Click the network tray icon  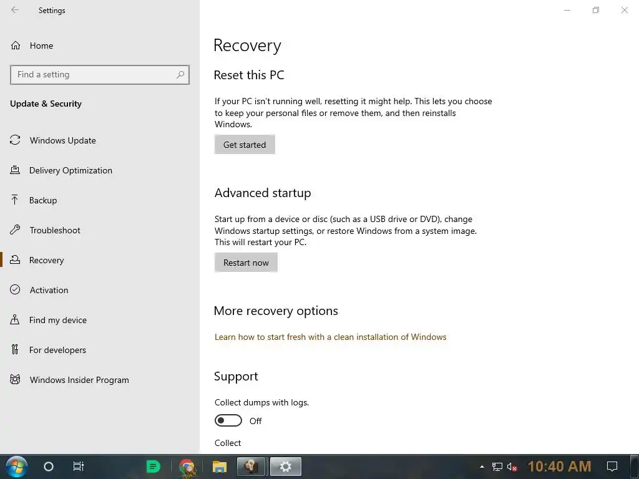click(497, 467)
